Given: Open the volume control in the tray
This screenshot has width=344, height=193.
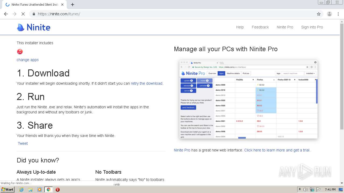Looking at the screenshot, I should (306, 190).
